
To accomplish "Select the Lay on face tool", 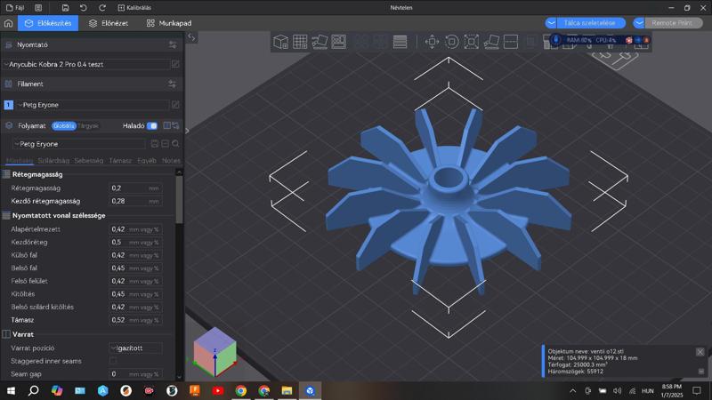I will point(491,42).
